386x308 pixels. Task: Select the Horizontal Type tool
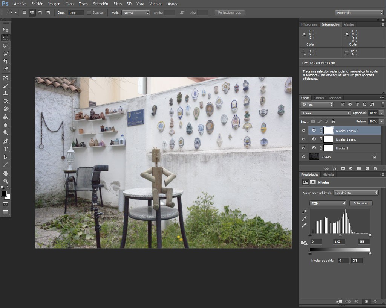(6, 149)
